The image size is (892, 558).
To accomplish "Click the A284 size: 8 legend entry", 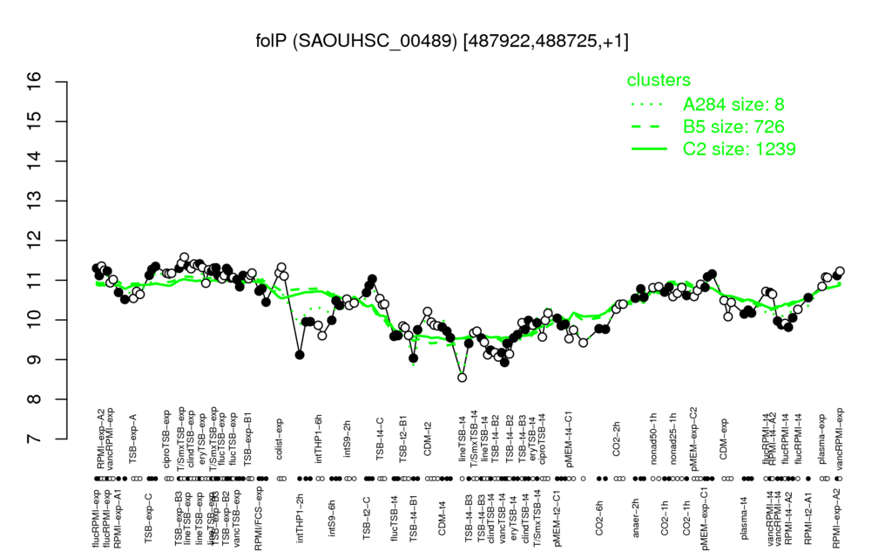I will pyautogui.click(x=733, y=105).
